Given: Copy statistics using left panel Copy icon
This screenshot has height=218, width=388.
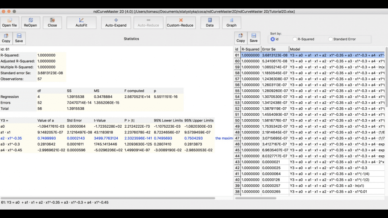Looking at the screenshot, I should [6, 38].
